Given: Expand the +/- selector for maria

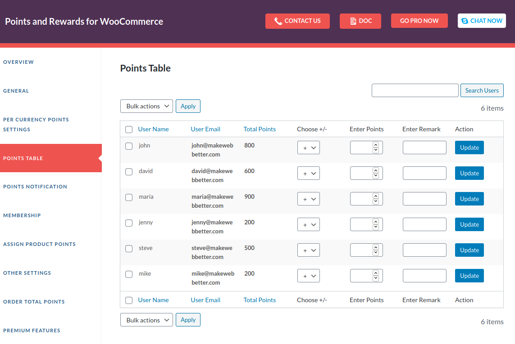Looking at the screenshot, I should pyautogui.click(x=308, y=199).
